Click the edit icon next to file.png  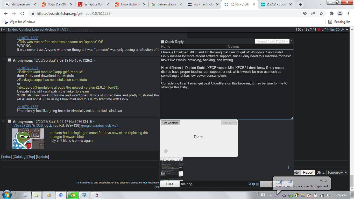click(x=250, y=184)
